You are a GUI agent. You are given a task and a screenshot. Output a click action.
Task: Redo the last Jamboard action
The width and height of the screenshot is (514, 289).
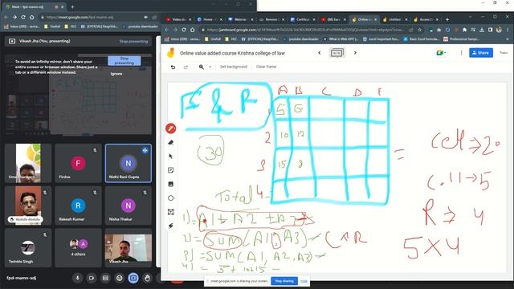point(186,67)
